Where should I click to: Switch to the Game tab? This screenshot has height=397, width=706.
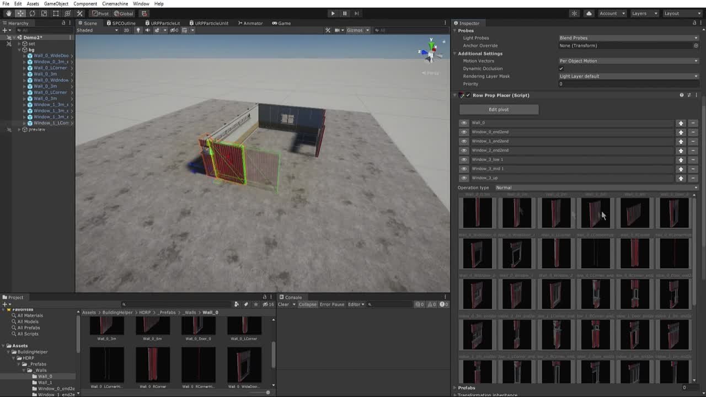(282, 23)
